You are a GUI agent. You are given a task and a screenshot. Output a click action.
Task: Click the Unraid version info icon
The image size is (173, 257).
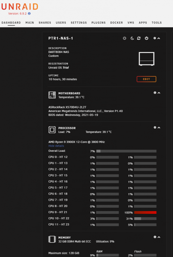pyautogui.click(x=29, y=14)
